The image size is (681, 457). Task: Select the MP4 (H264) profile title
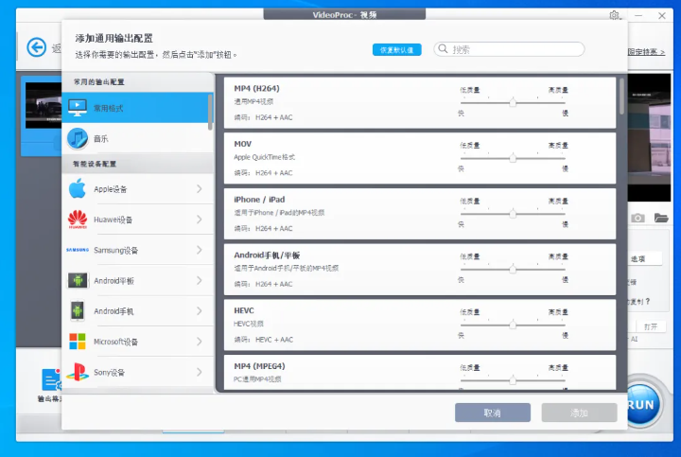pyautogui.click(x=256, y=88)
